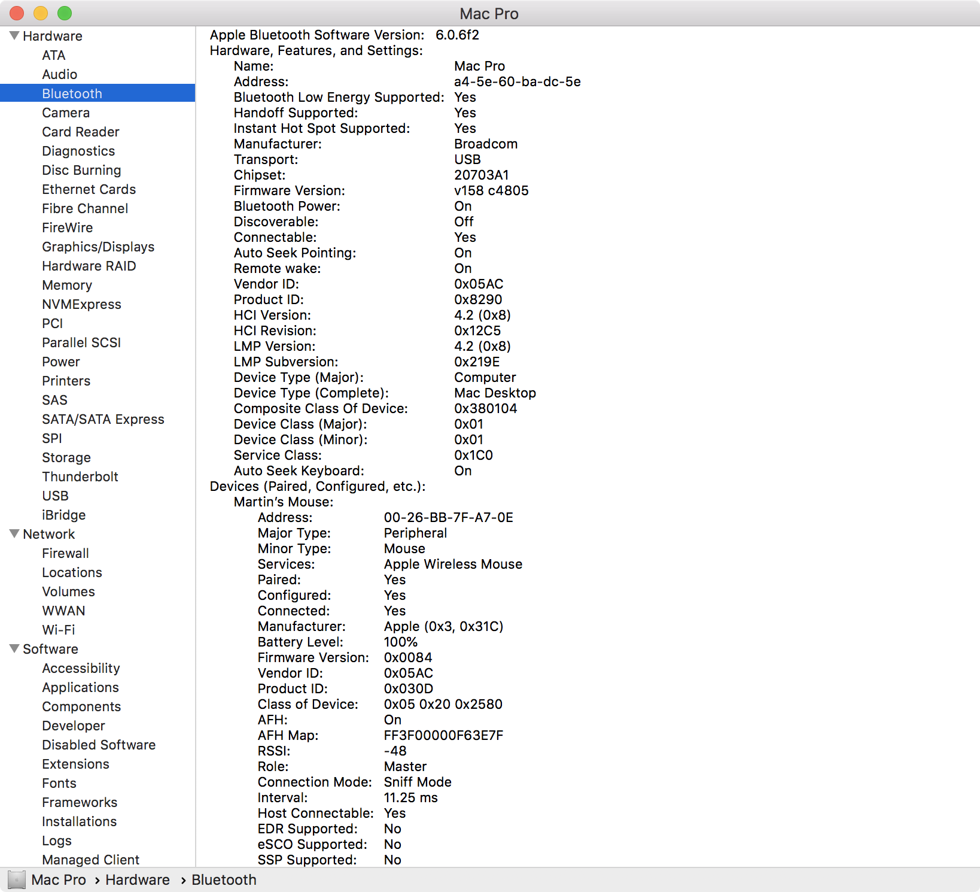
Task: Click the Battery Level value 100%
Action: click(x=401, y=642)
